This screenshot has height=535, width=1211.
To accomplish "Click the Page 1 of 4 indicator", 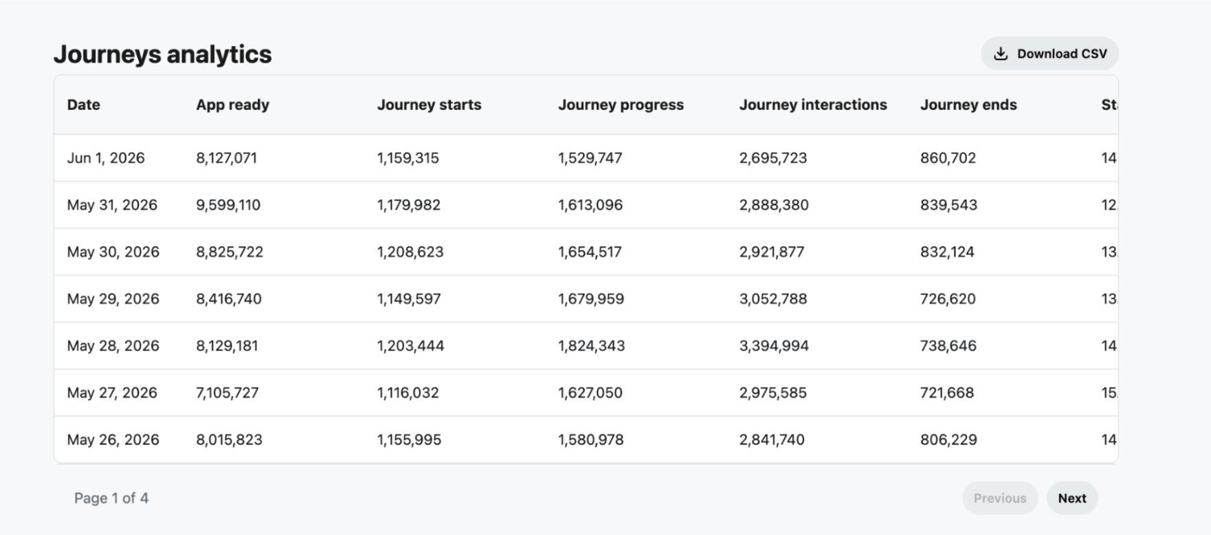I will point(111,498).
